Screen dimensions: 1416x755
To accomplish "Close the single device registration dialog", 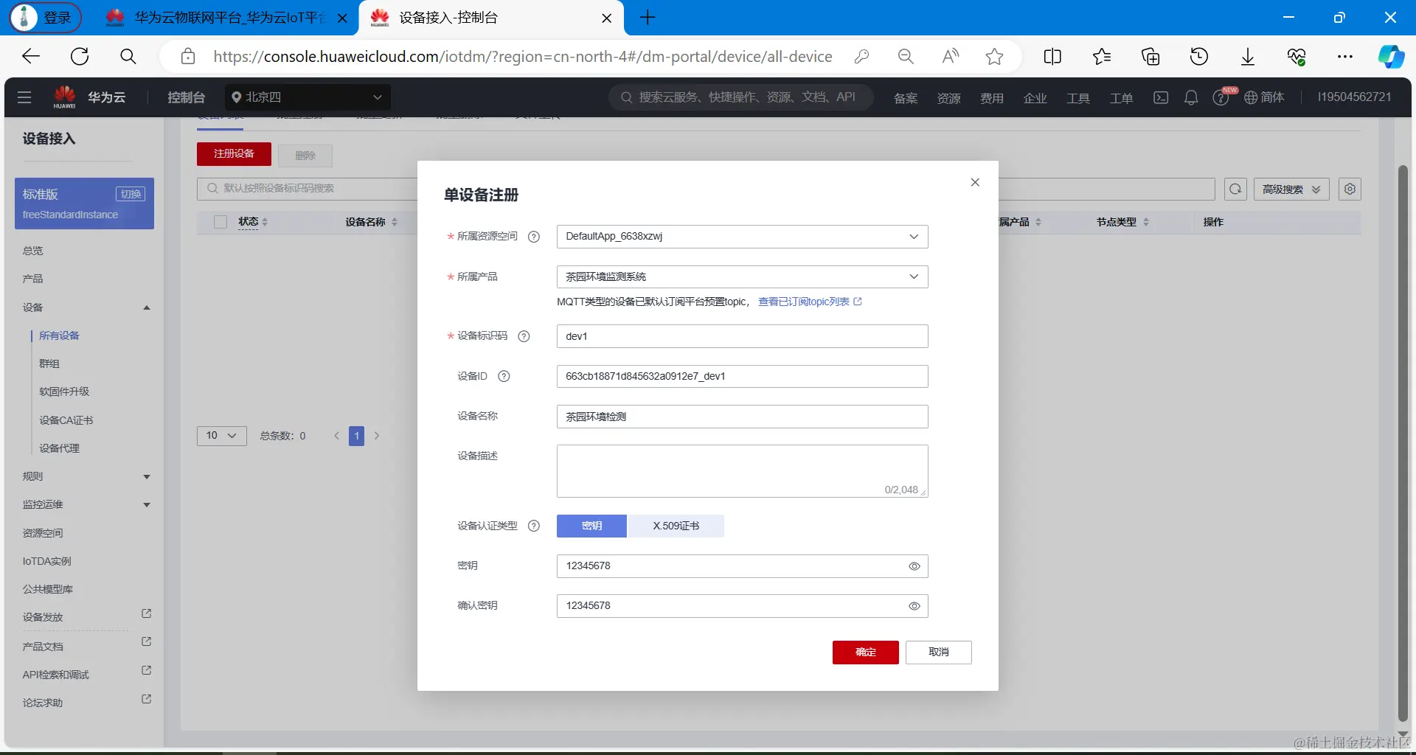I will pyautogui.click(x=975, y=182).
